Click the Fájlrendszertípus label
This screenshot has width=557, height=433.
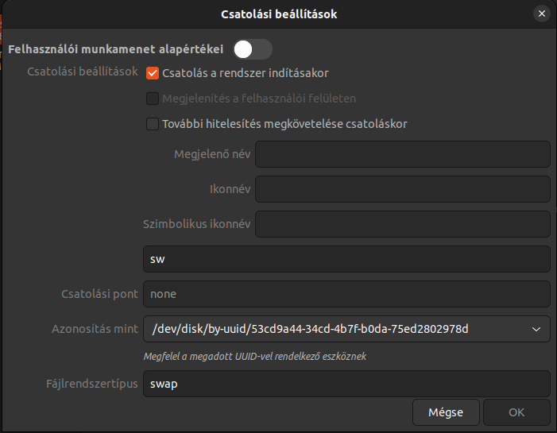coord(92,384)
